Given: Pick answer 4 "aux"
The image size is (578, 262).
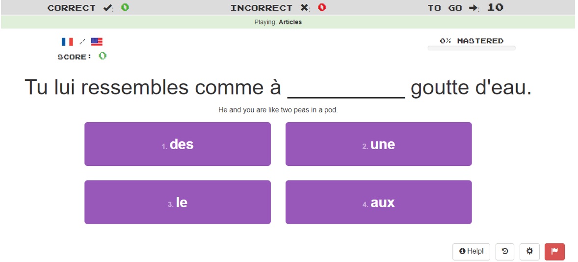Looking at the screenshot, I should coord(379,202).
